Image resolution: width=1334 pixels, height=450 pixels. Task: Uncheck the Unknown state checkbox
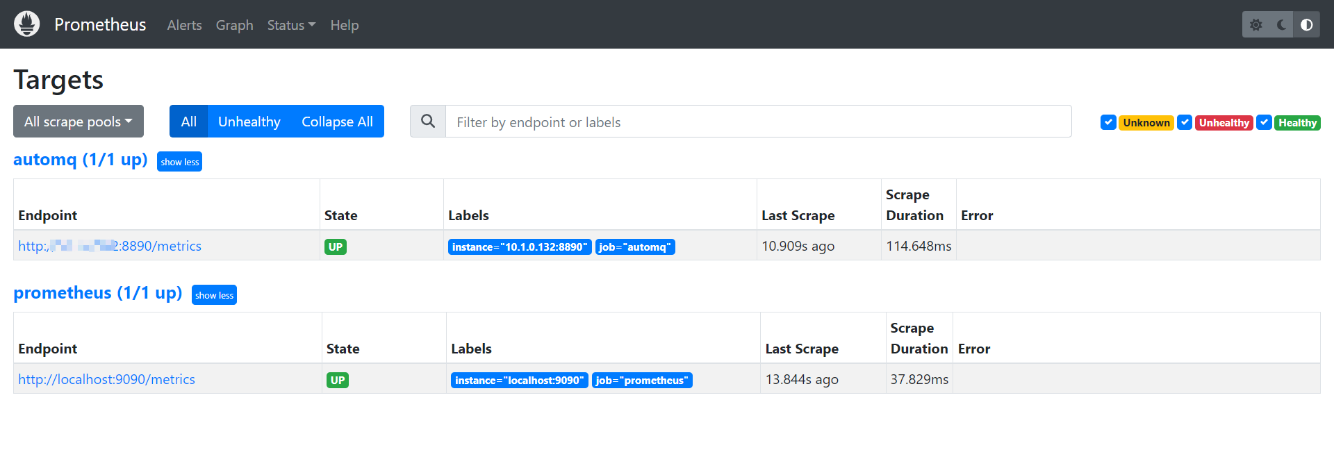(1108, 122)
